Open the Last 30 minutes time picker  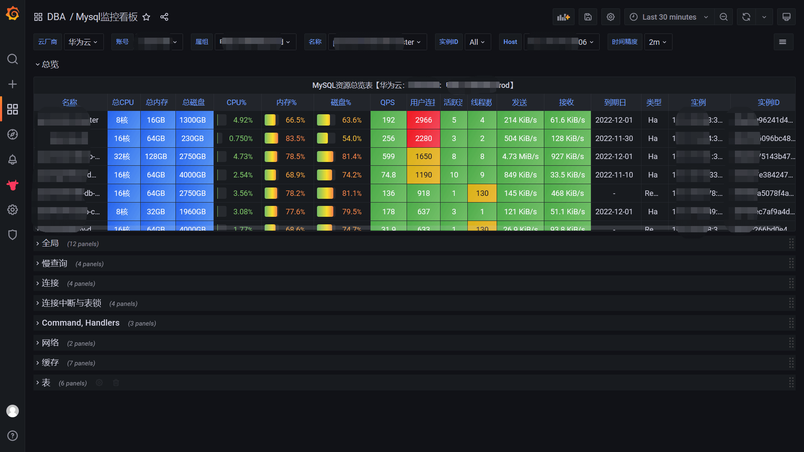coord(669,17)
